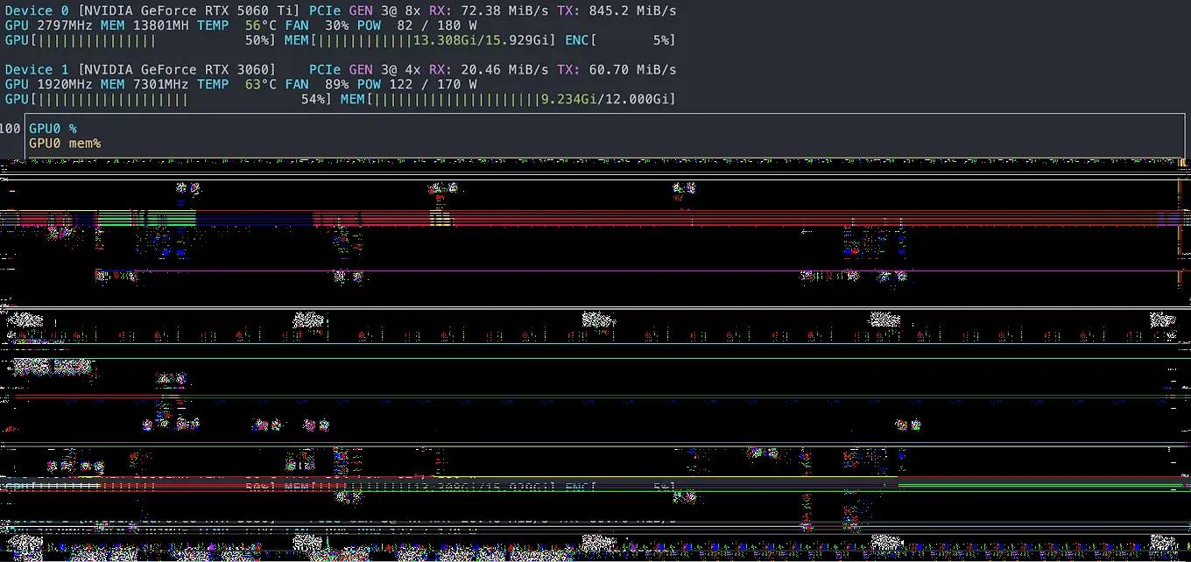This screenshot has width=1191, height=562.
Task: Click the FAN 30% reading
Action: coord(316,25)
